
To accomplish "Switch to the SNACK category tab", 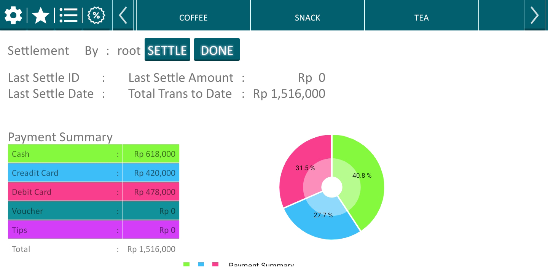I will point(307,15).
